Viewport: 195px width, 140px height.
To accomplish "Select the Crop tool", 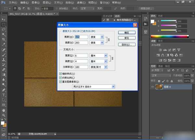I will tap(4, 39).
